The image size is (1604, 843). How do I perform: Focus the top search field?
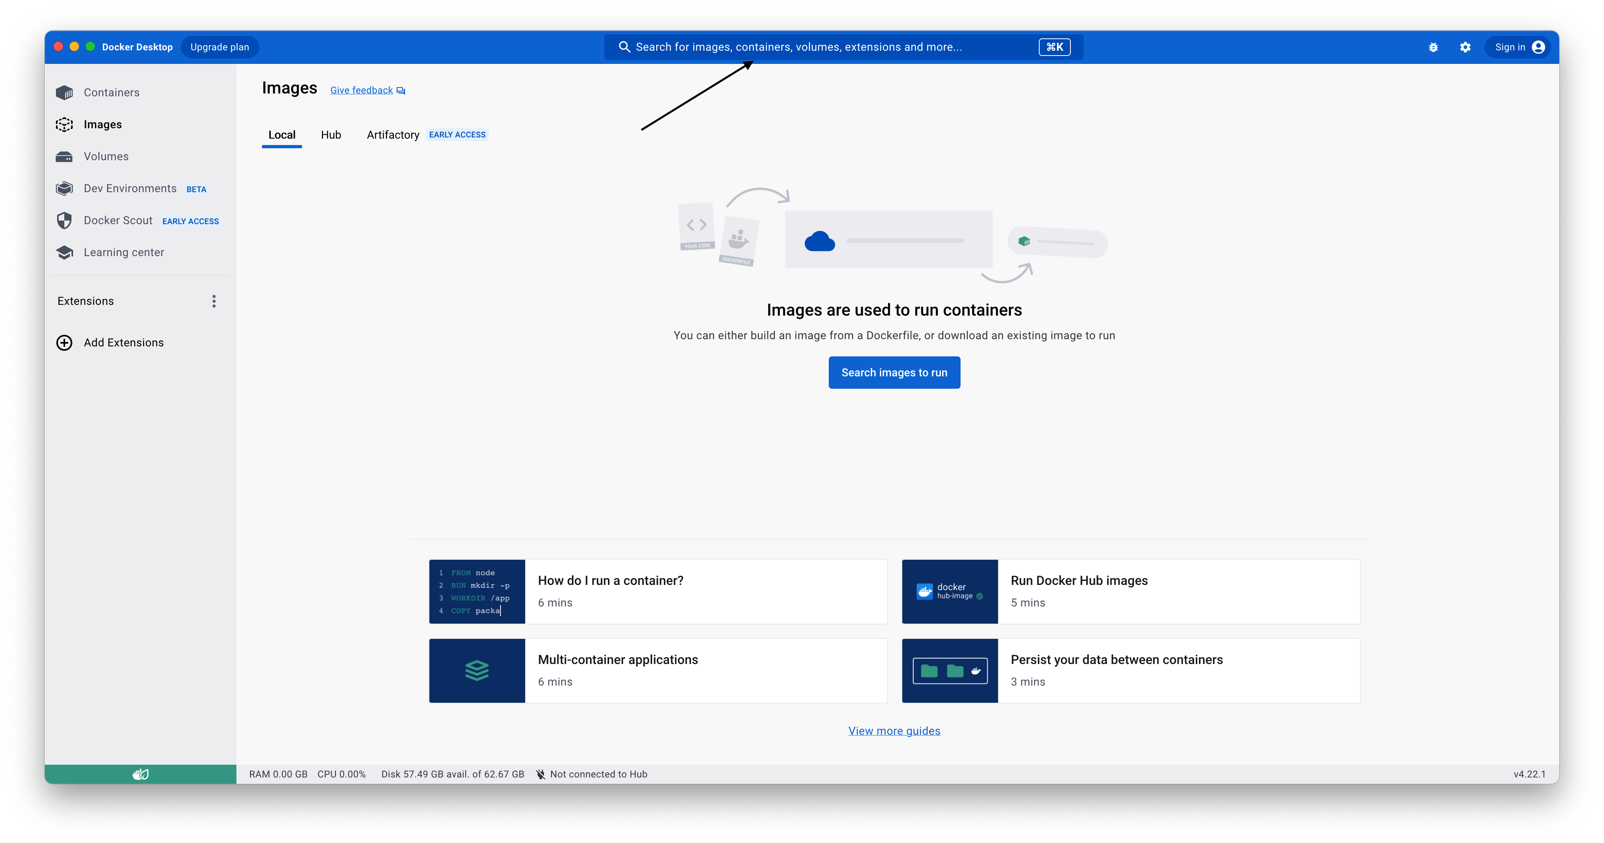point(843,48)
